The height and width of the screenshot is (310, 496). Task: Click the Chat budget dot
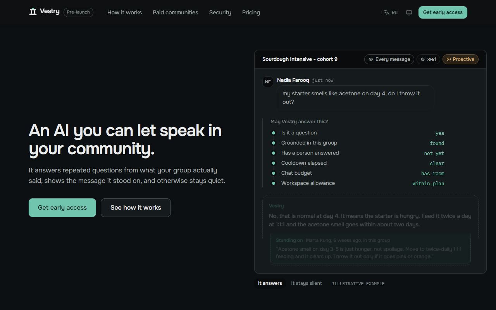(273, 173)
